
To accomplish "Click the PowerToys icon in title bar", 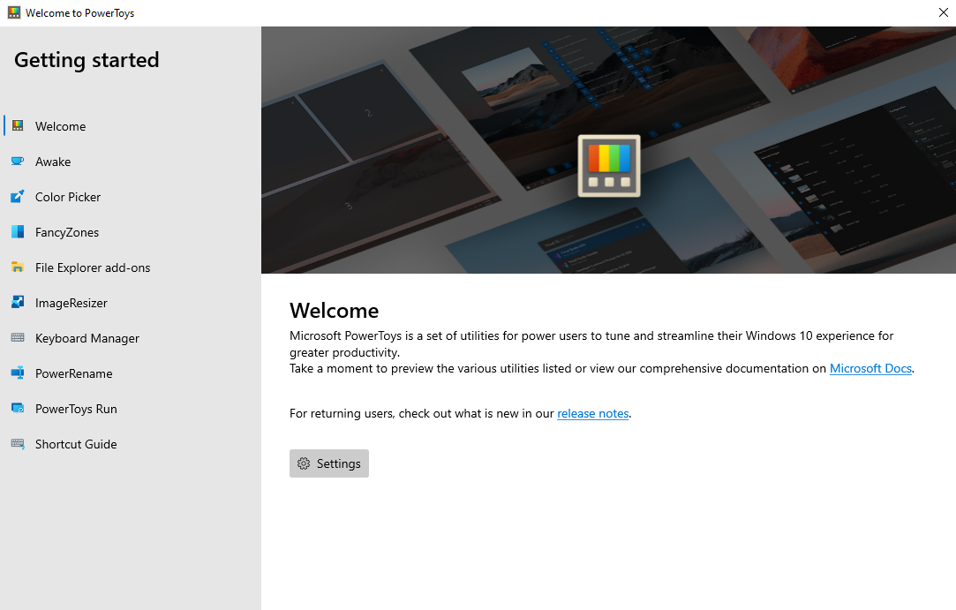I will (13, 13).
